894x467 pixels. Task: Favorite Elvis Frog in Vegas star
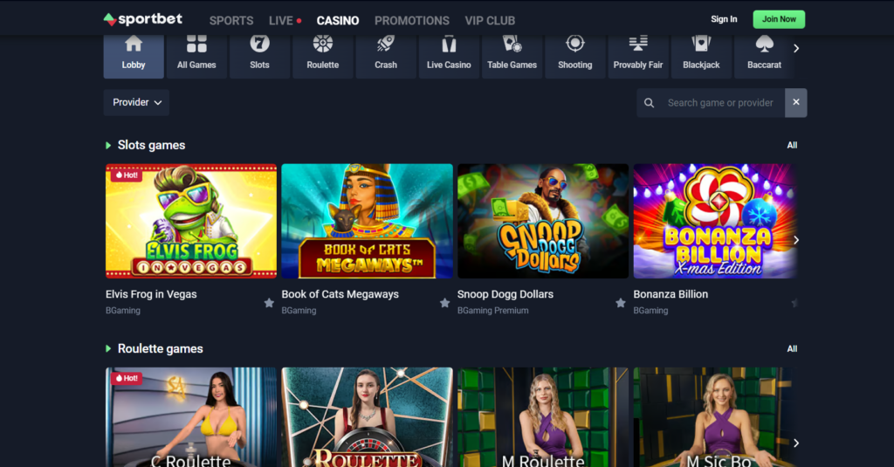coord(269,303)
